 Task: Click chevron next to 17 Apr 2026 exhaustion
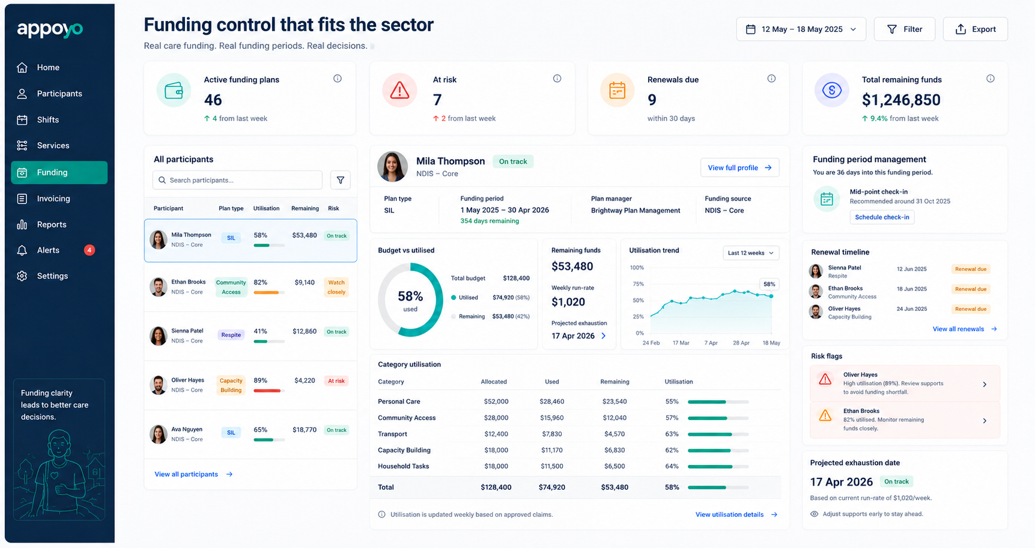(604, 336)
